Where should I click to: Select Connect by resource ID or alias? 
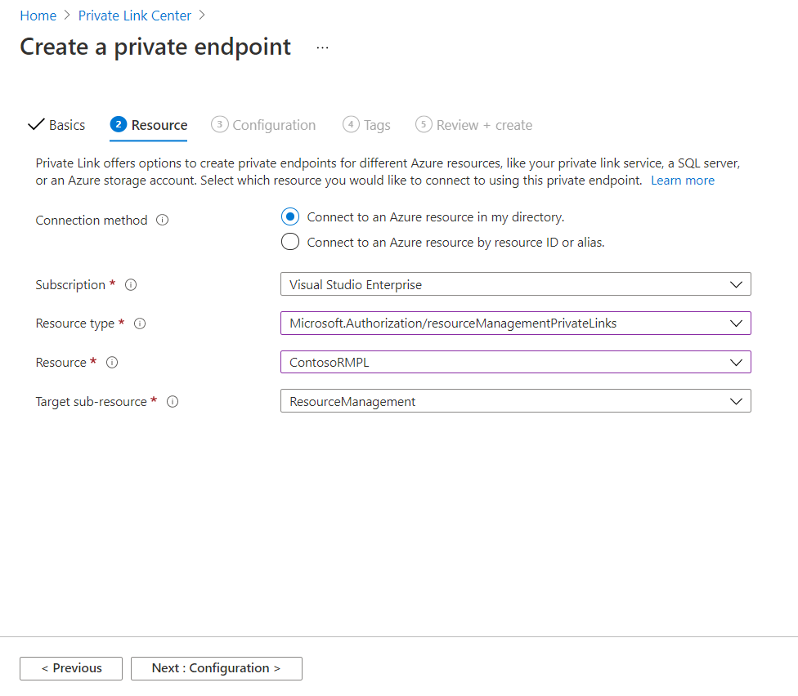pos(289,243)
